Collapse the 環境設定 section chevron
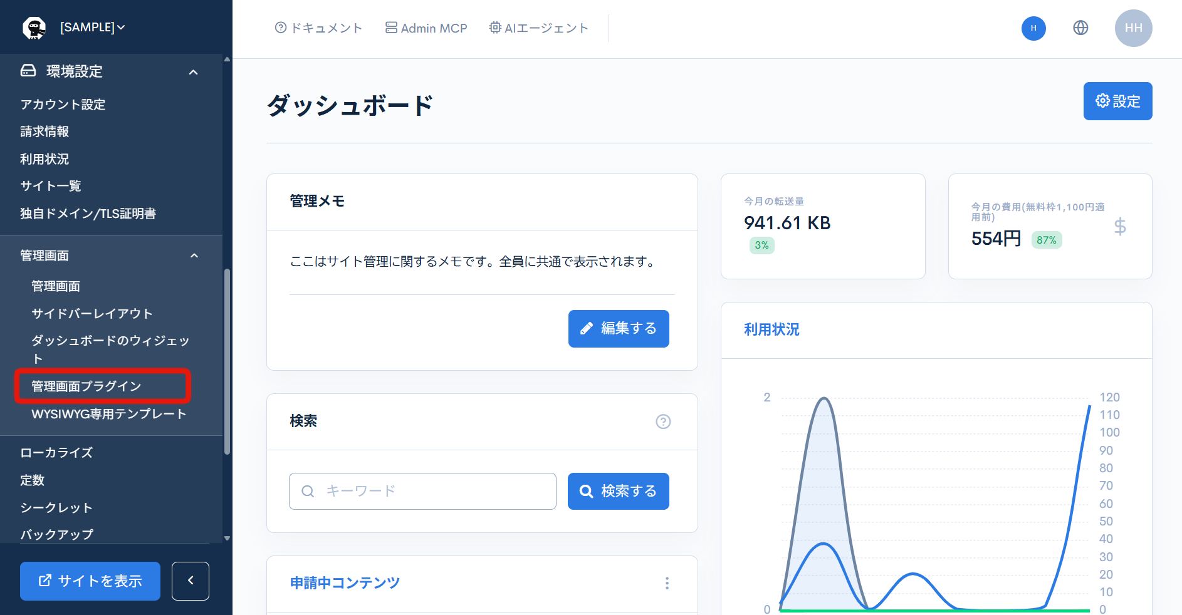The height and width of the screenshot is (615, 1182). click(194, 72)
